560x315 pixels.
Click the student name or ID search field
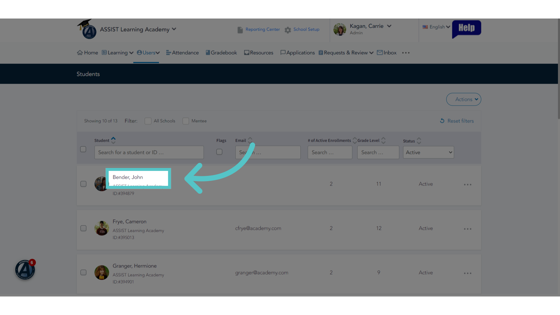tap(149, 152)
